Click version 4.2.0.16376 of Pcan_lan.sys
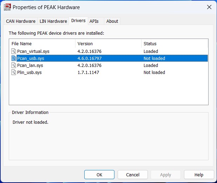Screen dimensions: 217x183 [x=90, y=65]
